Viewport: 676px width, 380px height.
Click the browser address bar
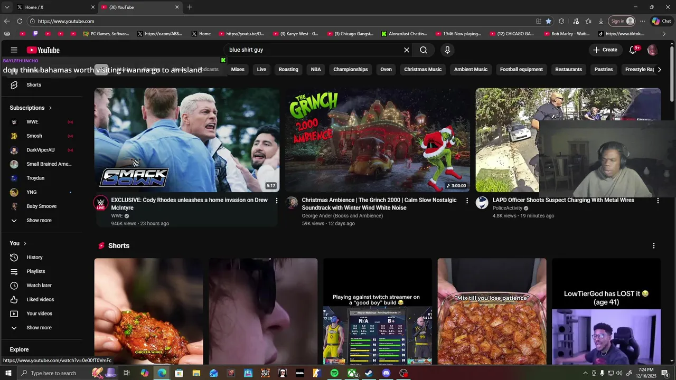click(x=280, y=21)
